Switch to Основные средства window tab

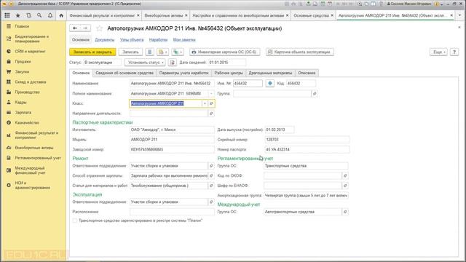click(311, 15)
